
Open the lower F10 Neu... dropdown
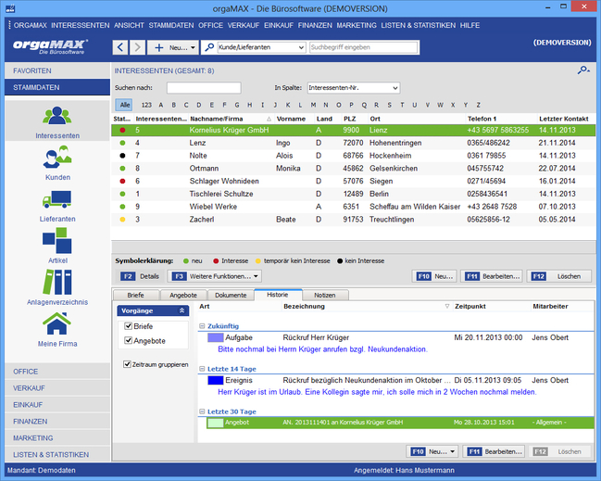(x=432, y=451)
